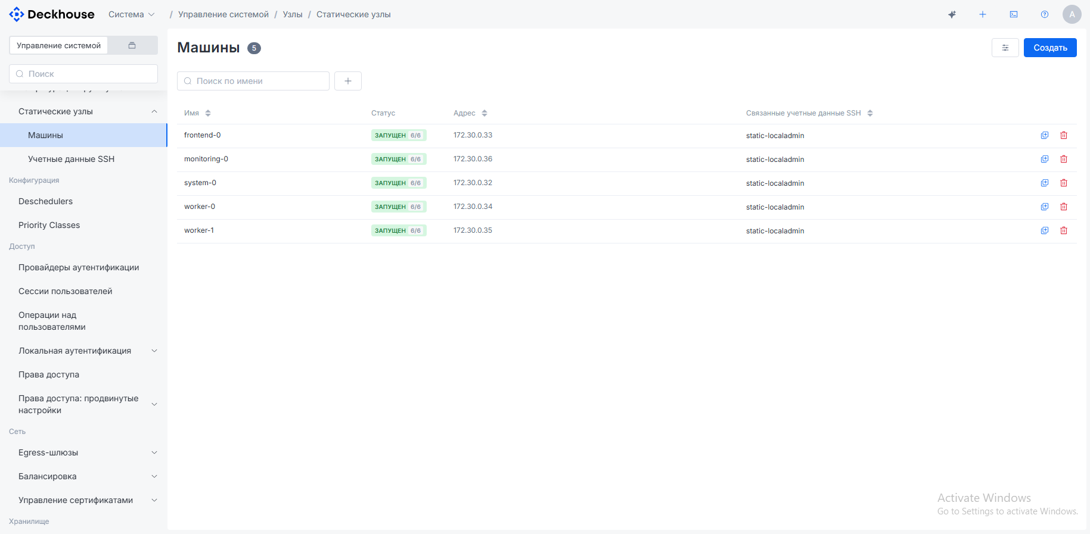Viewport: 1090px width, 534px height.
Task: Click the Создать button
Action: pos(1050,48)
